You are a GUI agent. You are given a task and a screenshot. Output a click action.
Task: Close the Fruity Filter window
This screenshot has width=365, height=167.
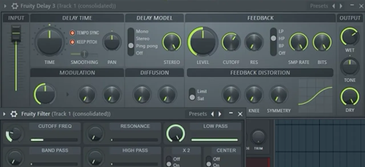click(x=240, y=114)
